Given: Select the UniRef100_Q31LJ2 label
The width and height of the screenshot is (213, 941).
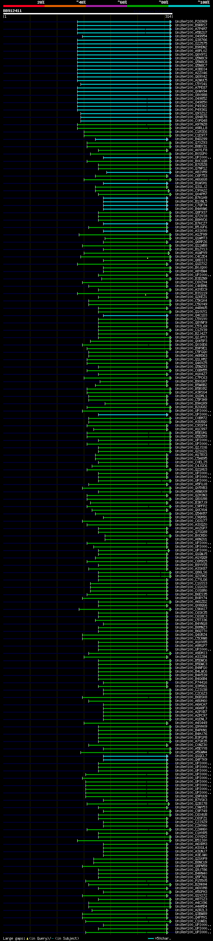Looking at the screenshot, I should pyautogui.click(x=191, y=187).
